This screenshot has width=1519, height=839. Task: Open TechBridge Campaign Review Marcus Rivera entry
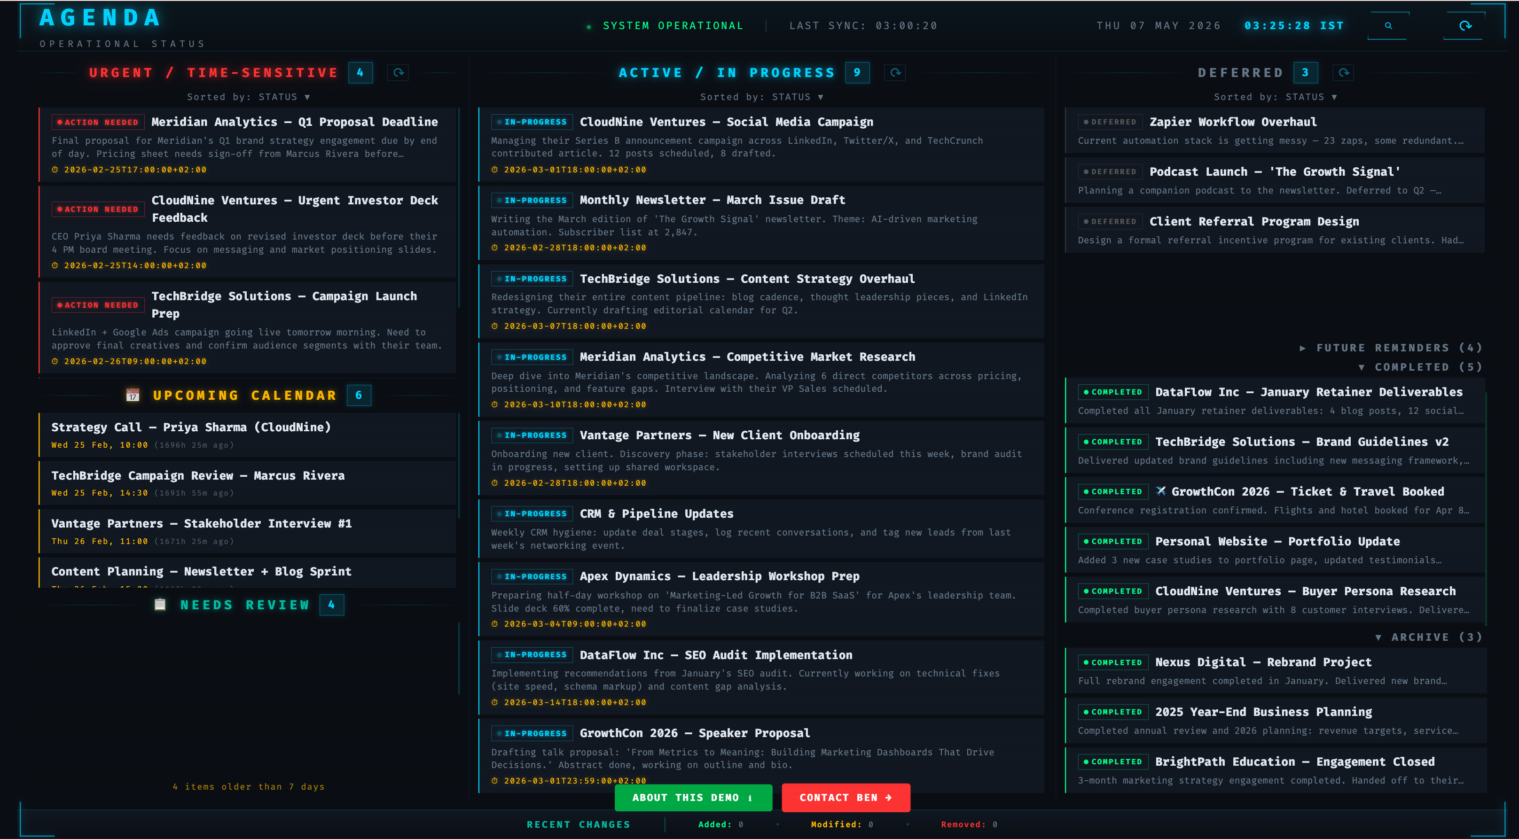(x=248, y=483)
